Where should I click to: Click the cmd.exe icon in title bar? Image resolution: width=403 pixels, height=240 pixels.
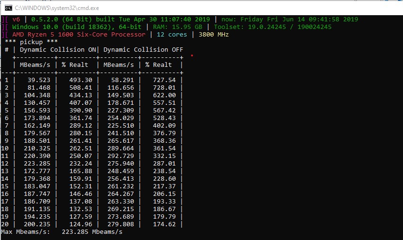pyautogui.click(x=9, y=8)
